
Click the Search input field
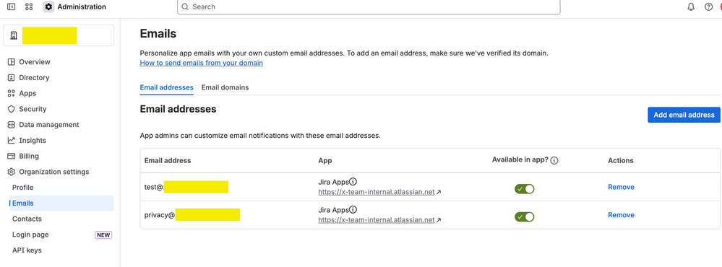(x=369, y=7)
